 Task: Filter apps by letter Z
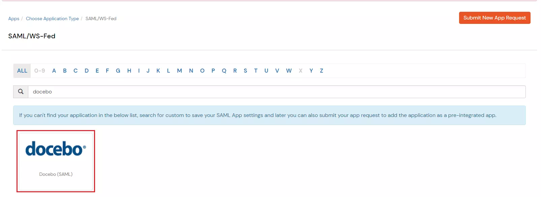click(322, 71)
